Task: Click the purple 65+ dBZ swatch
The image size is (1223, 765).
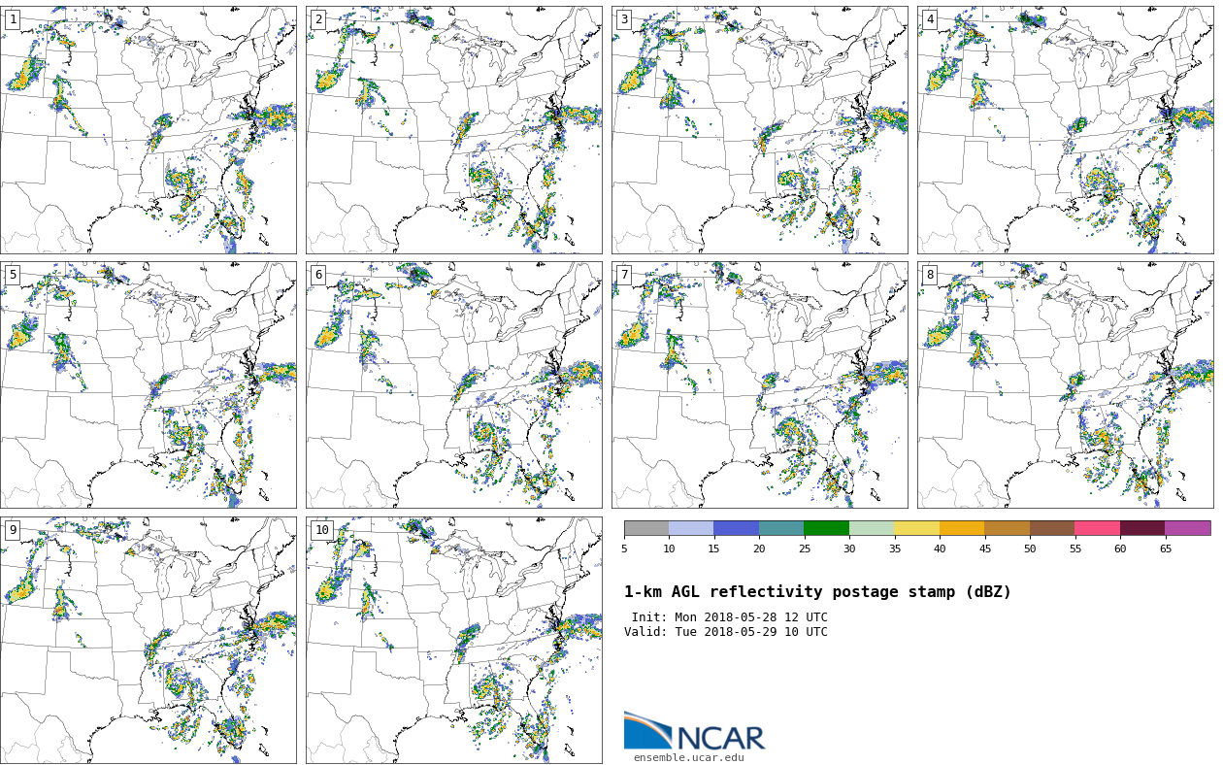Action: (1188, 528)
